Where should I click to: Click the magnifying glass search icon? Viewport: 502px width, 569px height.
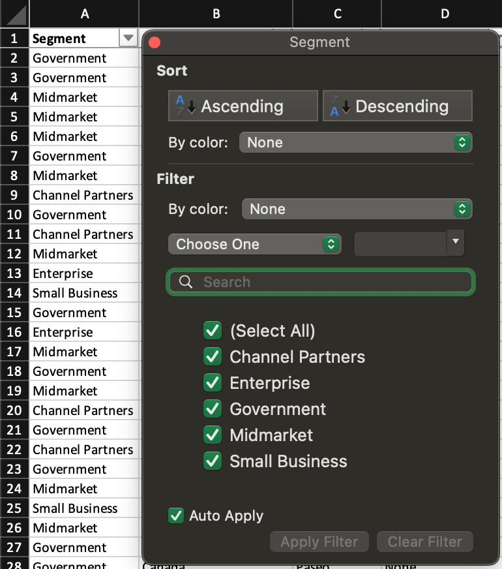tap(186, 282)
